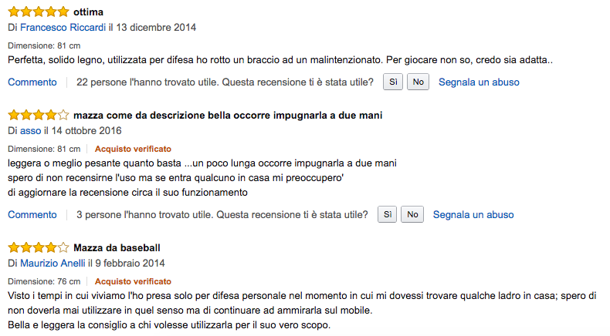Click the star rating beside 'Mazza da baseball'
Viewport: 610px width, 336px height.
pos(38,248)
